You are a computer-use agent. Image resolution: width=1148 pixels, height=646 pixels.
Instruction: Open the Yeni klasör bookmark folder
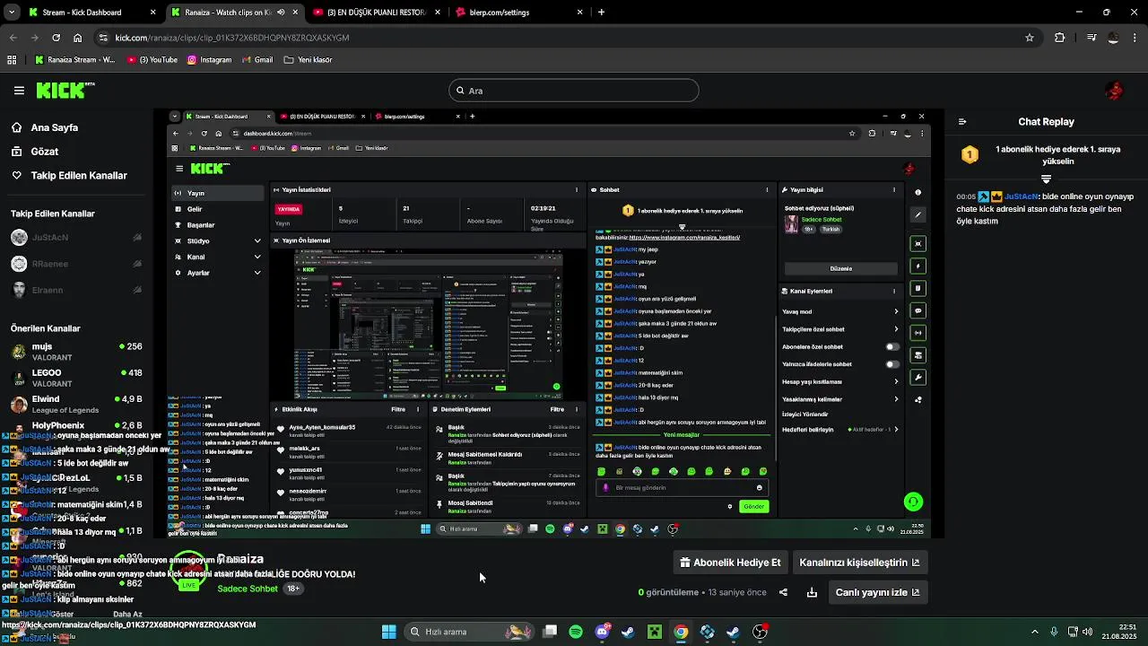308,60
